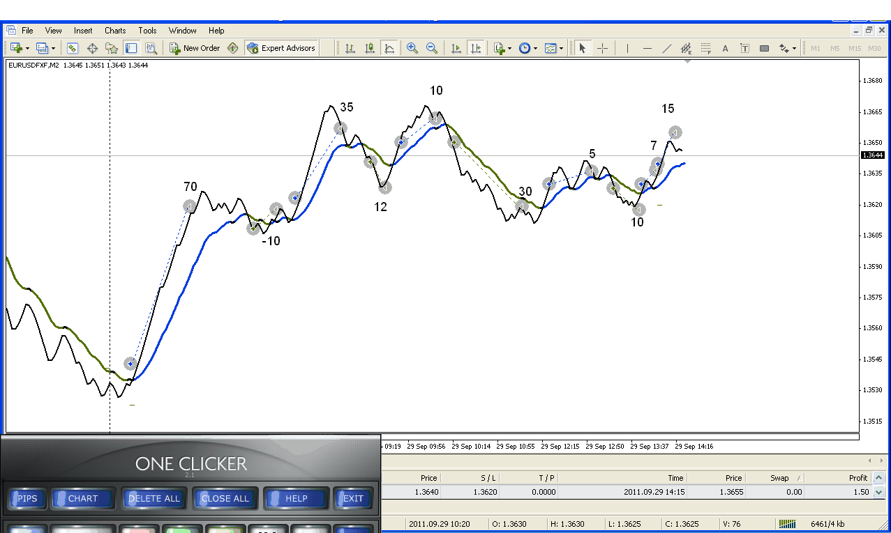Viewport: 891px width, 533px height.
Task: Open the Help menu
Action: point(216,31)
